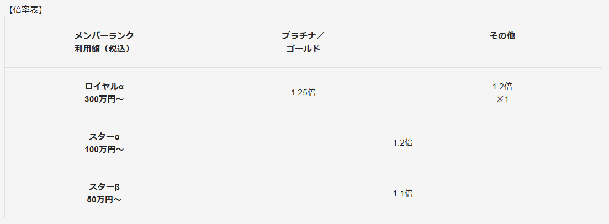Click the 1.2倍 value in その他 column
This screenshot has width=609, height=224.
[502, 86]
